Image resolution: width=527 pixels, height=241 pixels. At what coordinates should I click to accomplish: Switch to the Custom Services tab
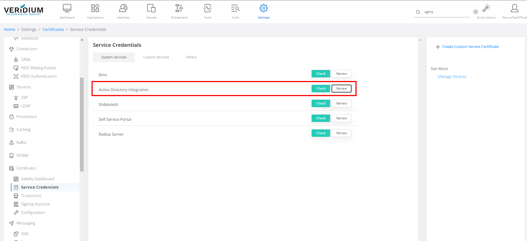point(156,57)
